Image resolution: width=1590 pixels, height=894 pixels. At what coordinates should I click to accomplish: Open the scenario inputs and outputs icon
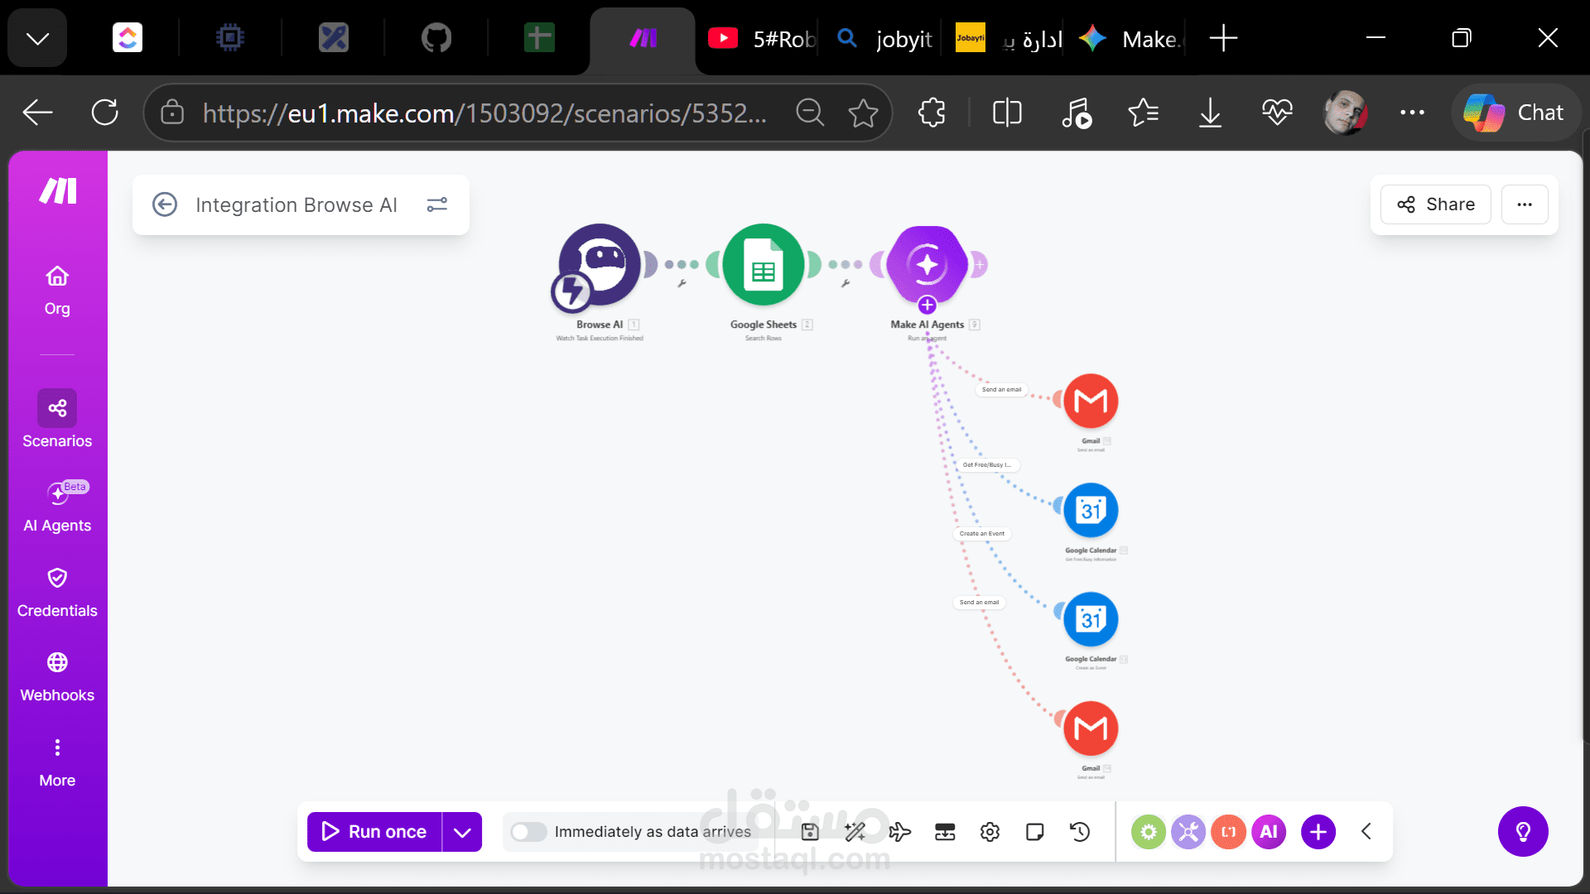point(945,832)
